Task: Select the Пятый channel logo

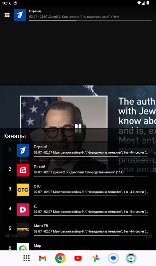Action: coord(23,170)
